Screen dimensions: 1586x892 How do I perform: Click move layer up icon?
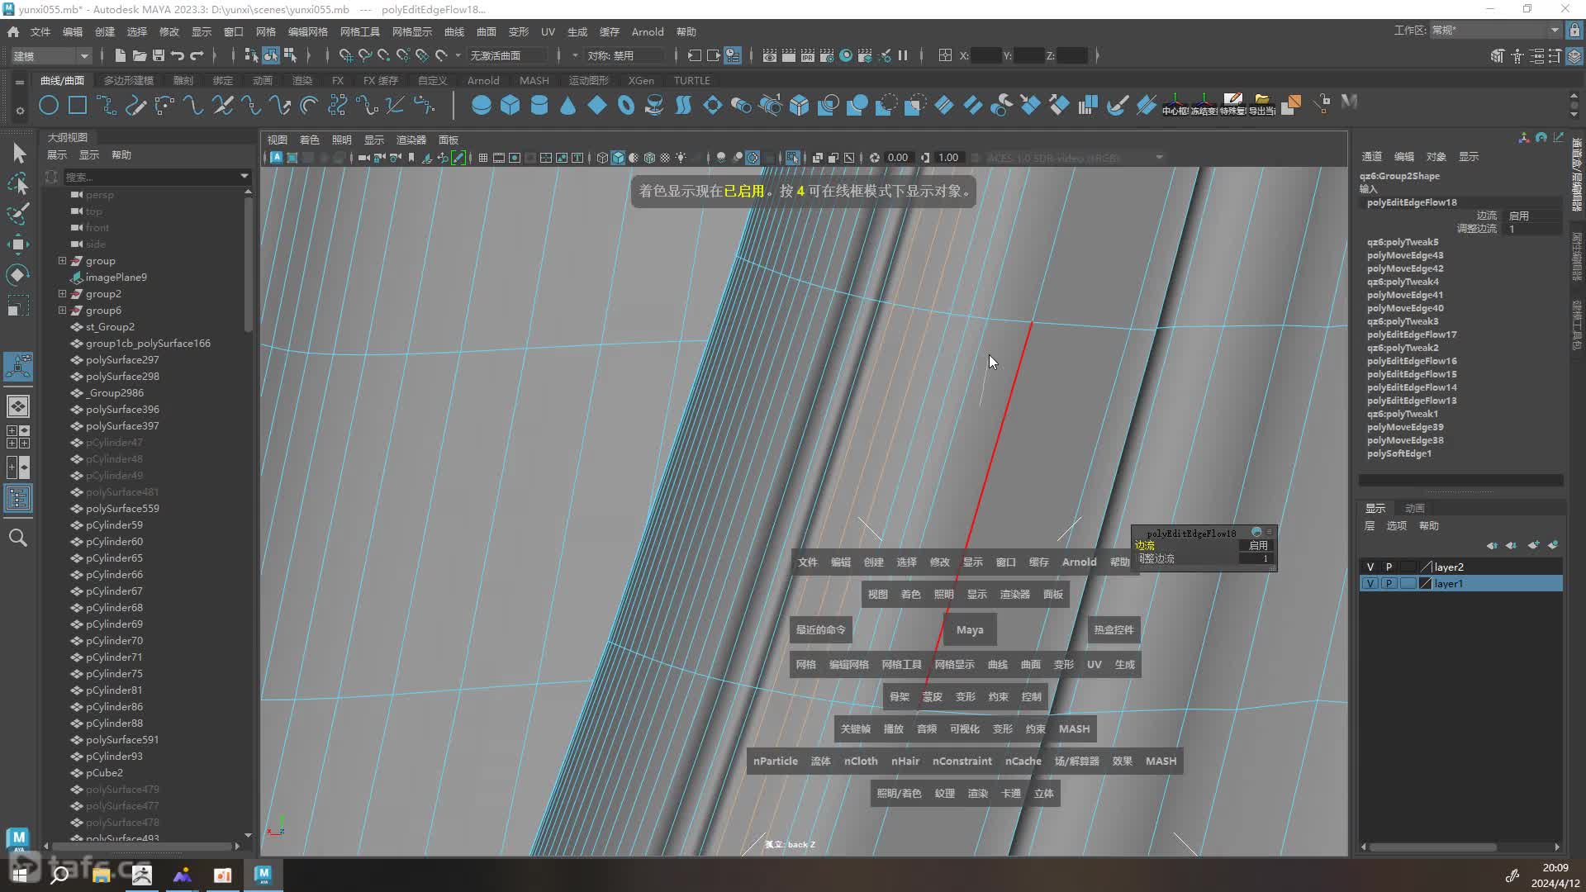coord(1492,545)
